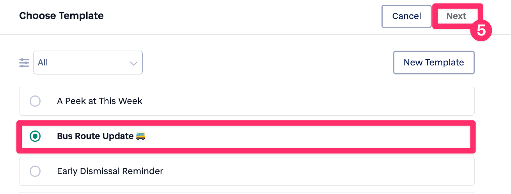Toggle the Bus Route Update radio button
The image size is (511, 194).
click(x=35, y=136)
